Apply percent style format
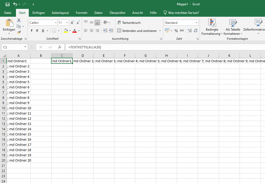The image size is (265, 183). (x=176, y=31)
